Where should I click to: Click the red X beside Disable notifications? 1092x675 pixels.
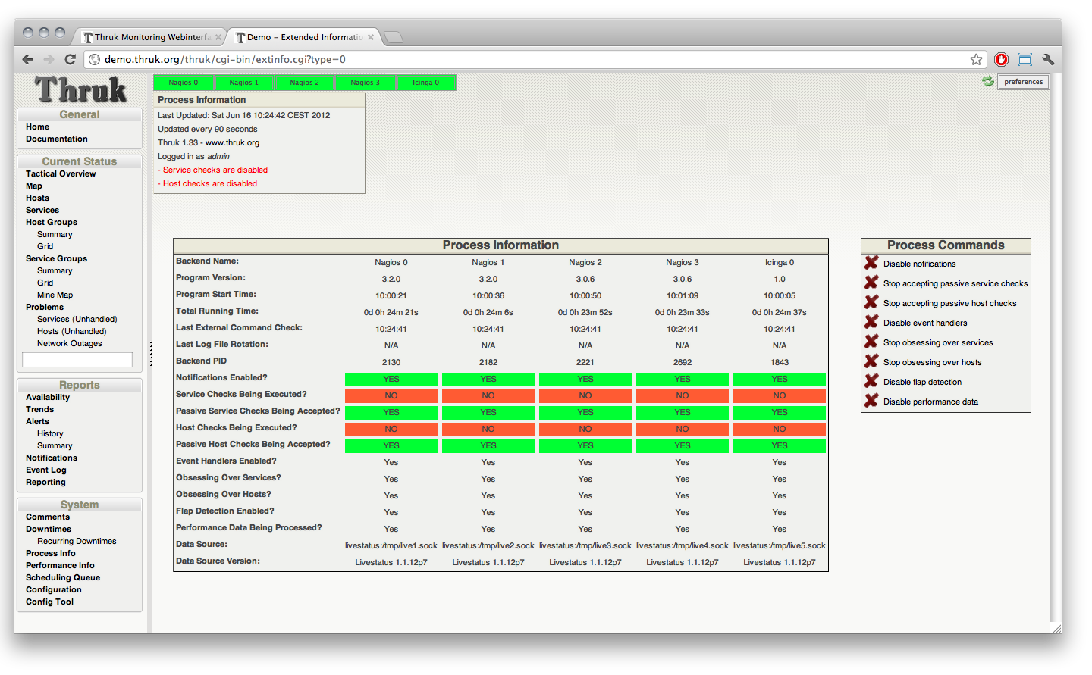click(x=871, y=263)
